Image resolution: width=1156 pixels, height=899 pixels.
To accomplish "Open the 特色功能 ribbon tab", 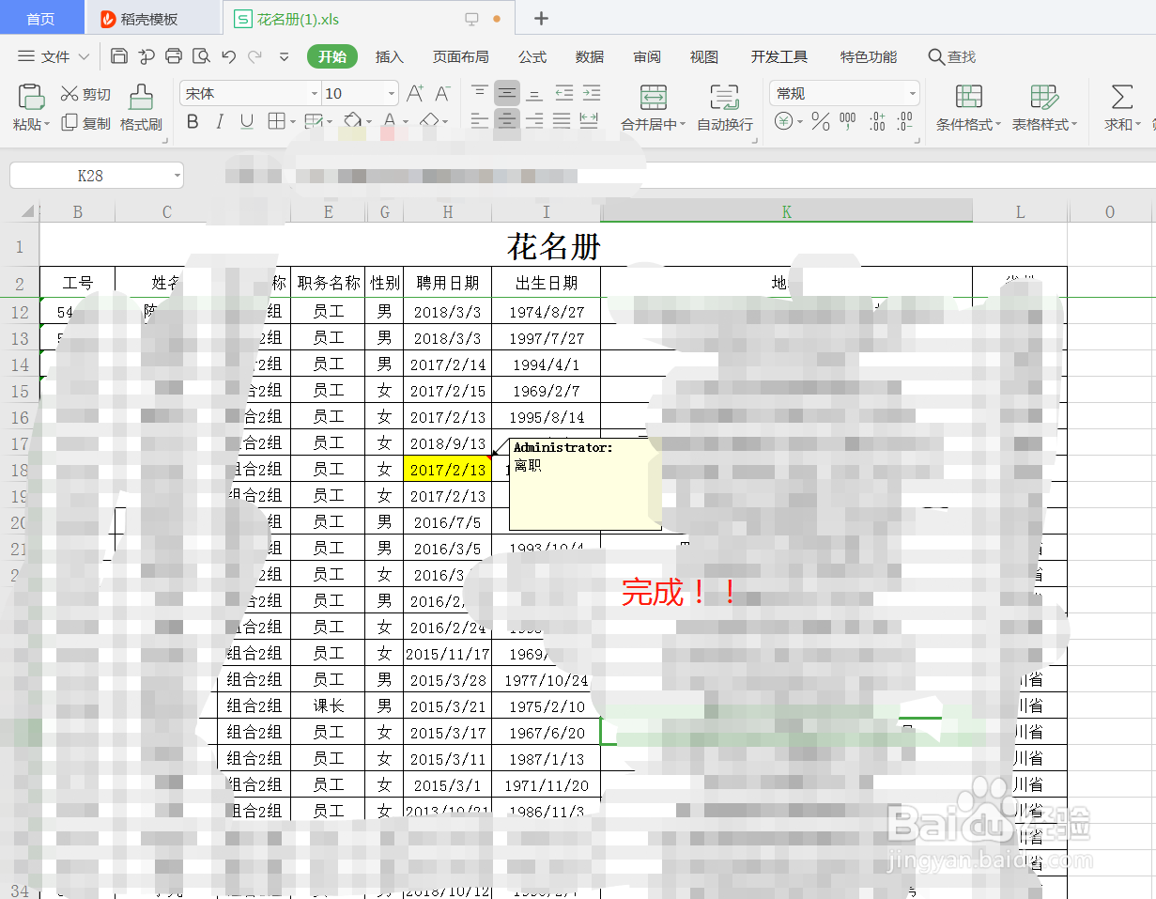I will tap(868, 56).
